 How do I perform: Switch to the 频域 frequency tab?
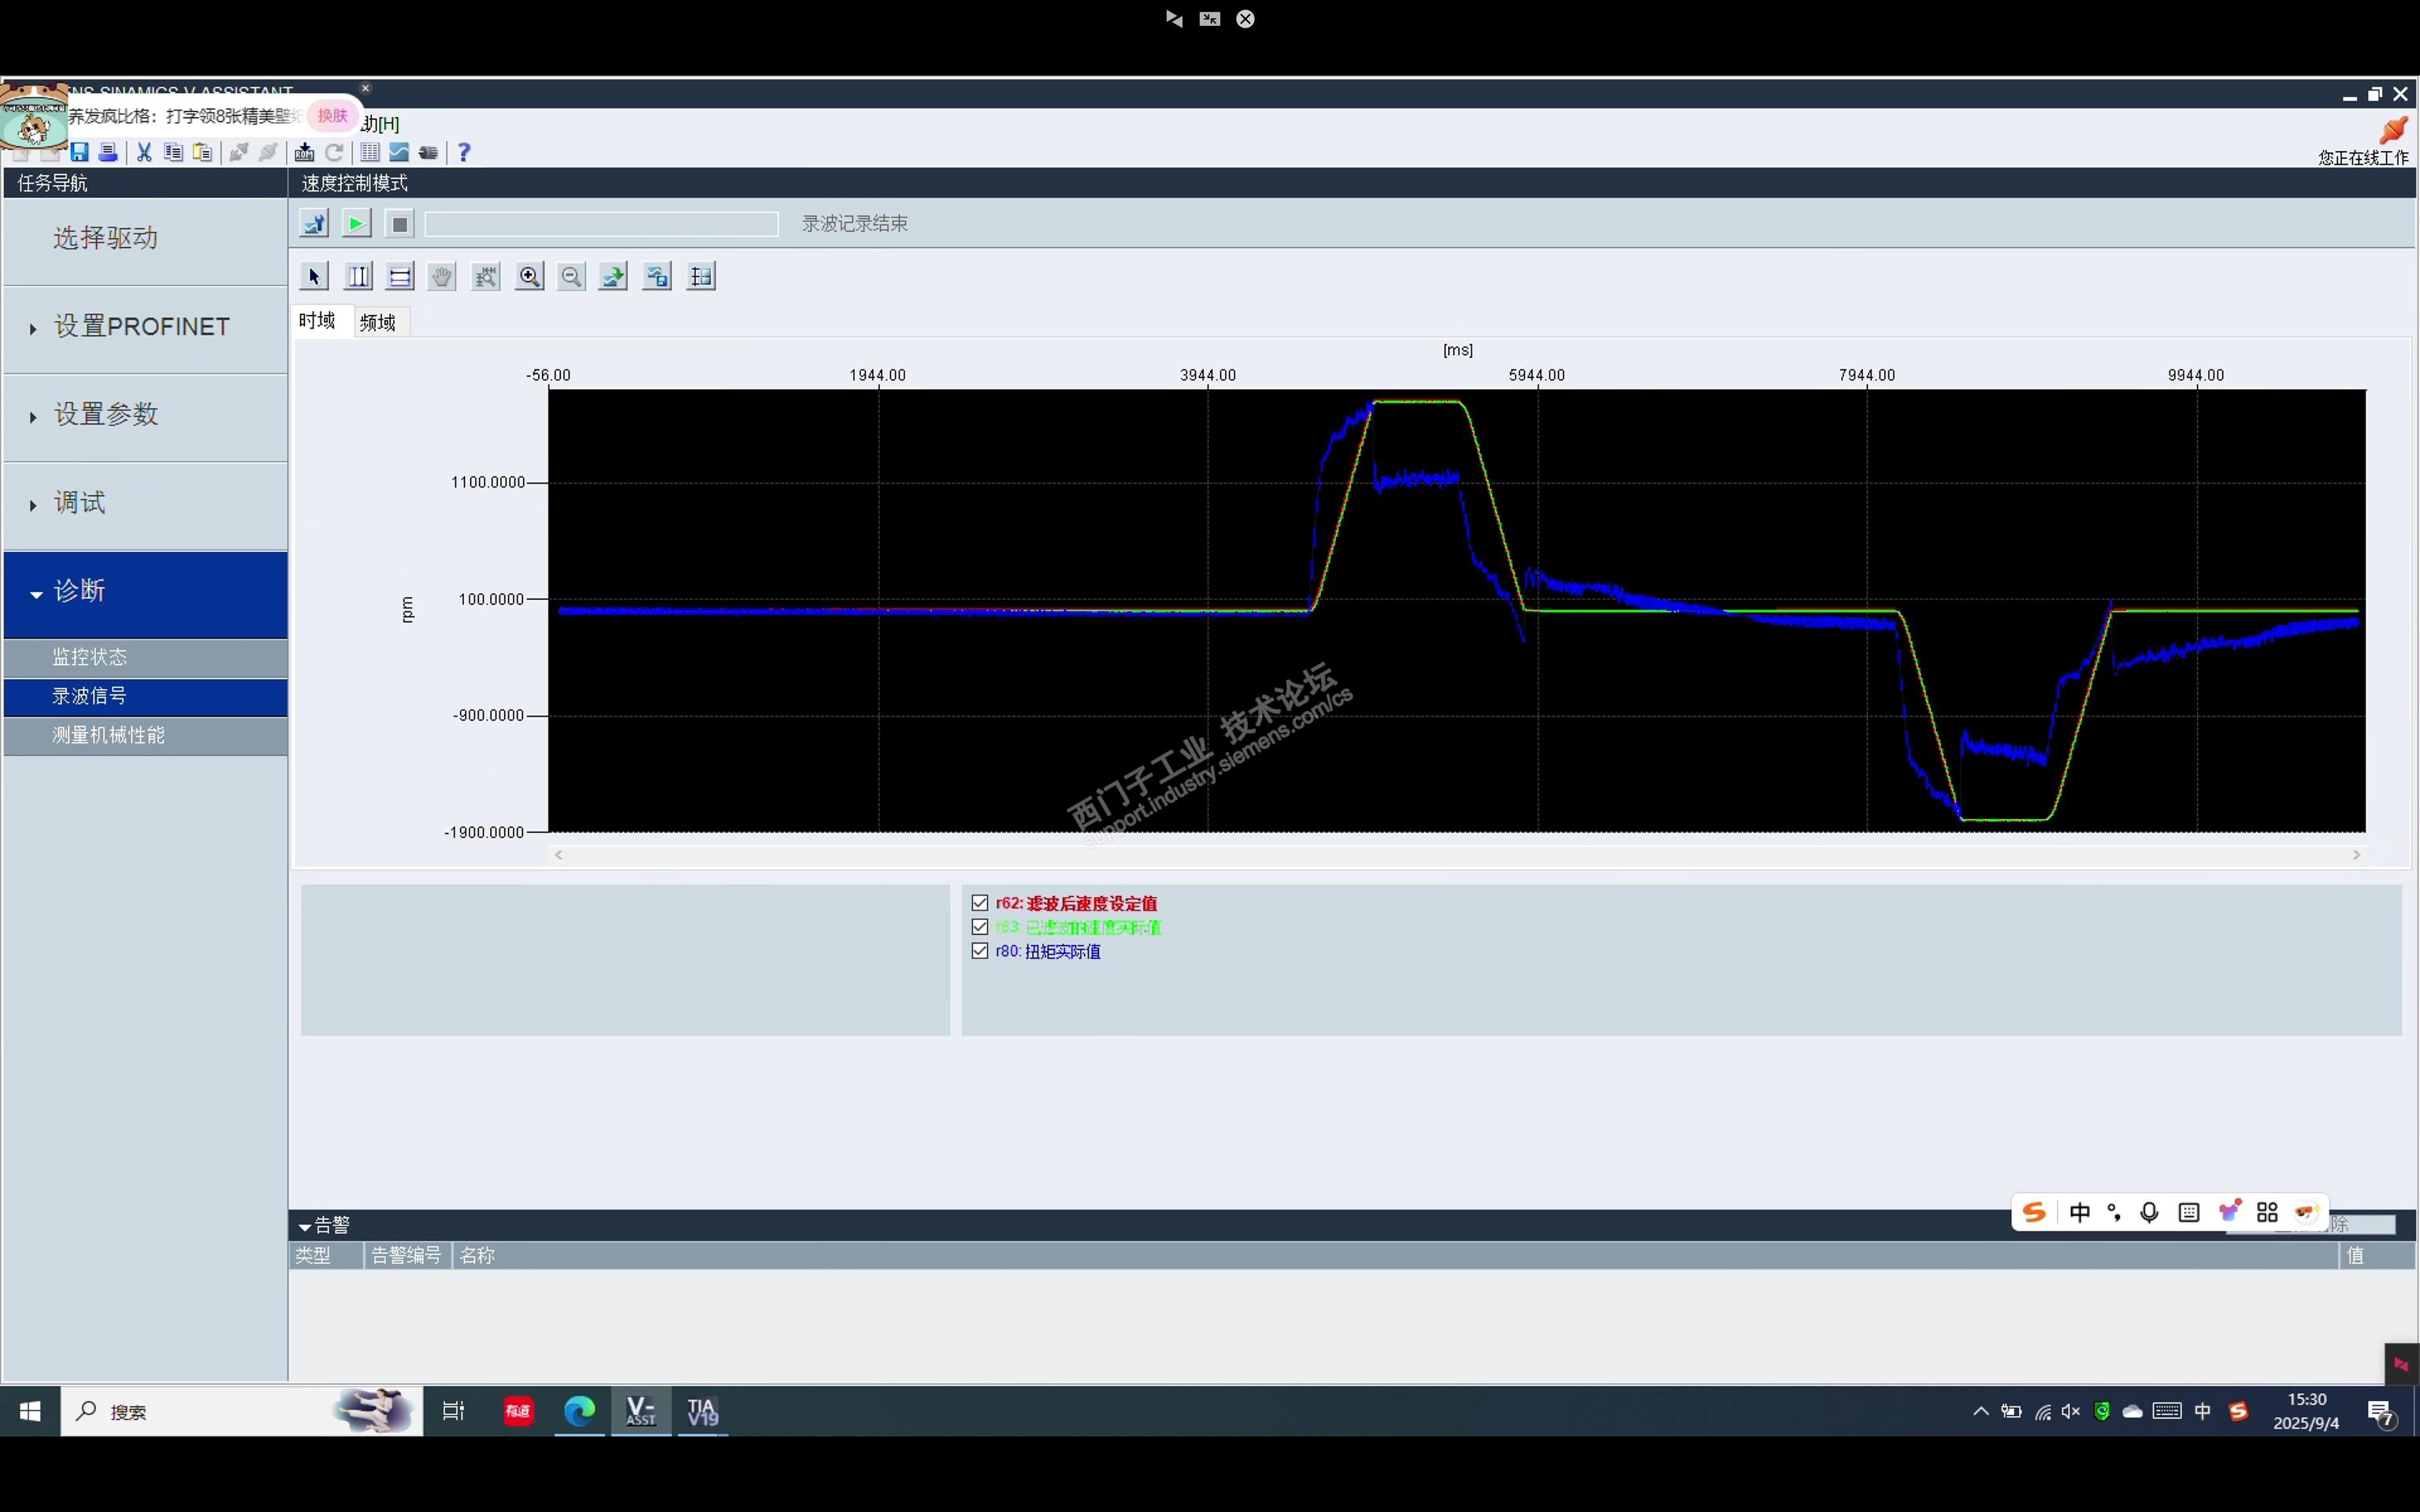click(x=378, y=322)
